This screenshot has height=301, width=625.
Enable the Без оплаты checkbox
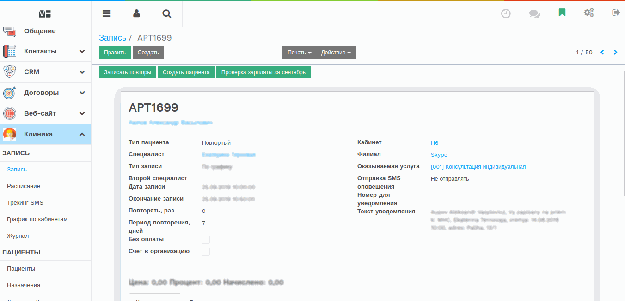206,240
